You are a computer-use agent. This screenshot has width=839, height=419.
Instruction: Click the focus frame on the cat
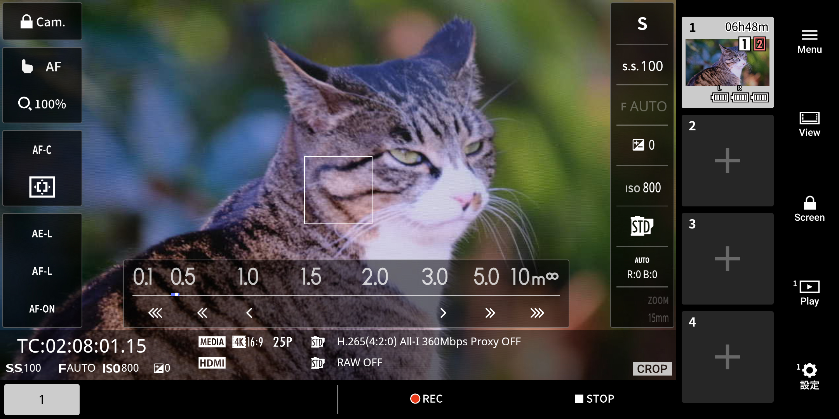coord(338,190)
